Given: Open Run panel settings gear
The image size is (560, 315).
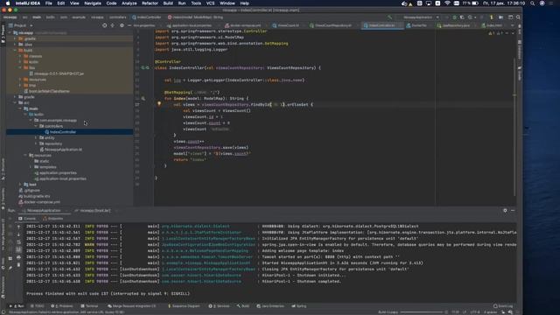Looking at the screenshot, I should (x=505, y=210).
